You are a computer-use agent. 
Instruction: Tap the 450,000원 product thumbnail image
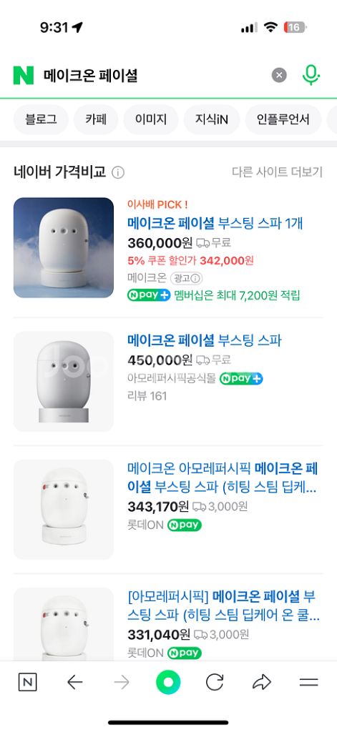(64, 382)
